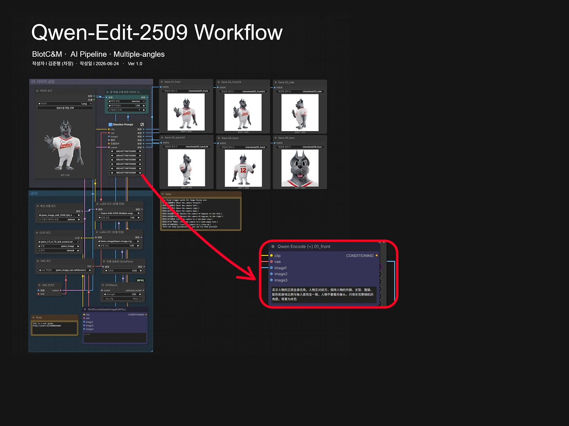The width and height of the screenshot is (569, 426).
Task: Click the [BETA] badge above CFGNorm
Action: point(140,280)
